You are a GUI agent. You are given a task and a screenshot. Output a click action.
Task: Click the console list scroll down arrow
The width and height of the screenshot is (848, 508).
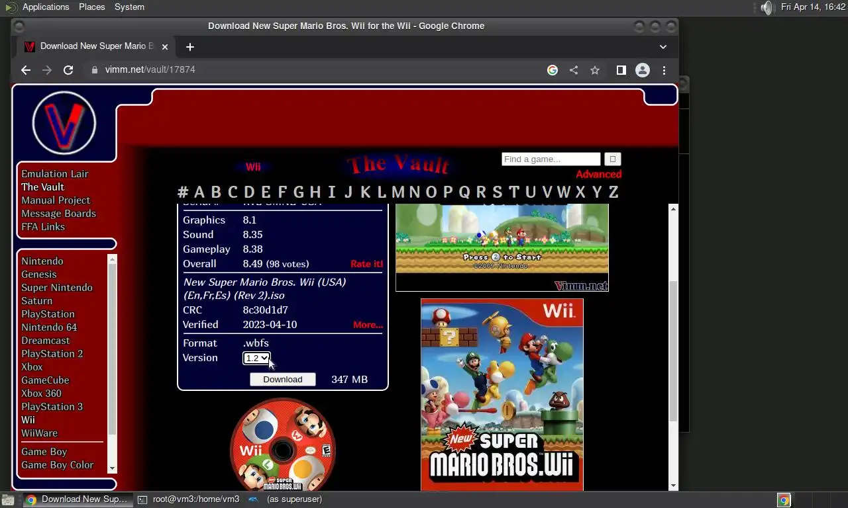click(x=112, y=468)
